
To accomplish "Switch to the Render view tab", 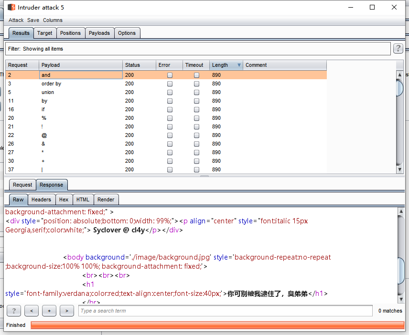I will (106, 199).
